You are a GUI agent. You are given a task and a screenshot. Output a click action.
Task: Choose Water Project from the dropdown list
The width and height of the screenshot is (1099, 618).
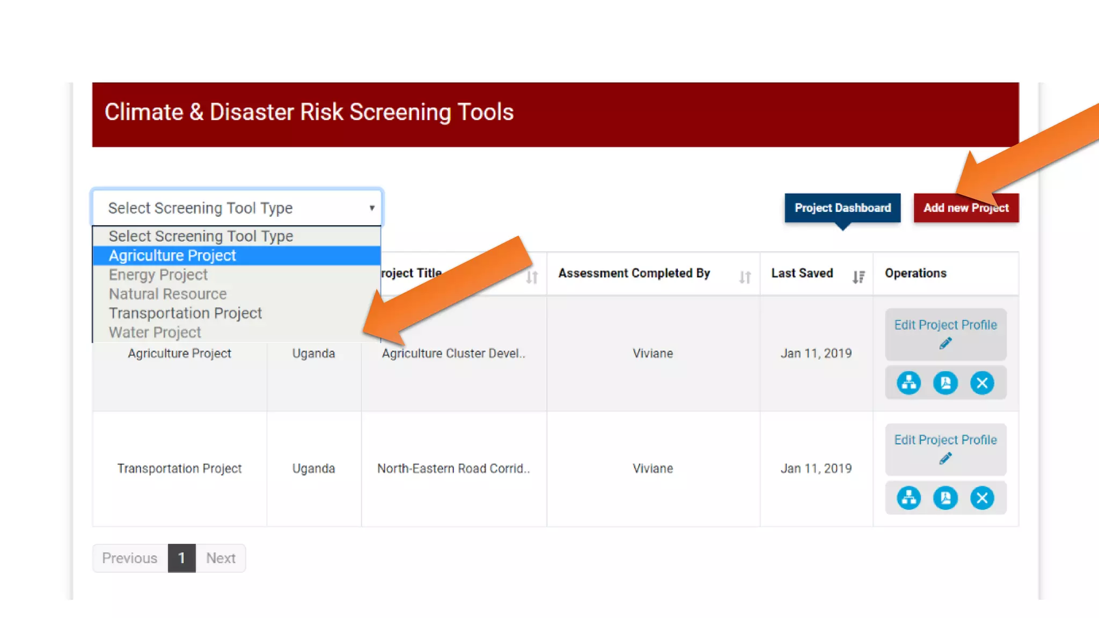155,333
